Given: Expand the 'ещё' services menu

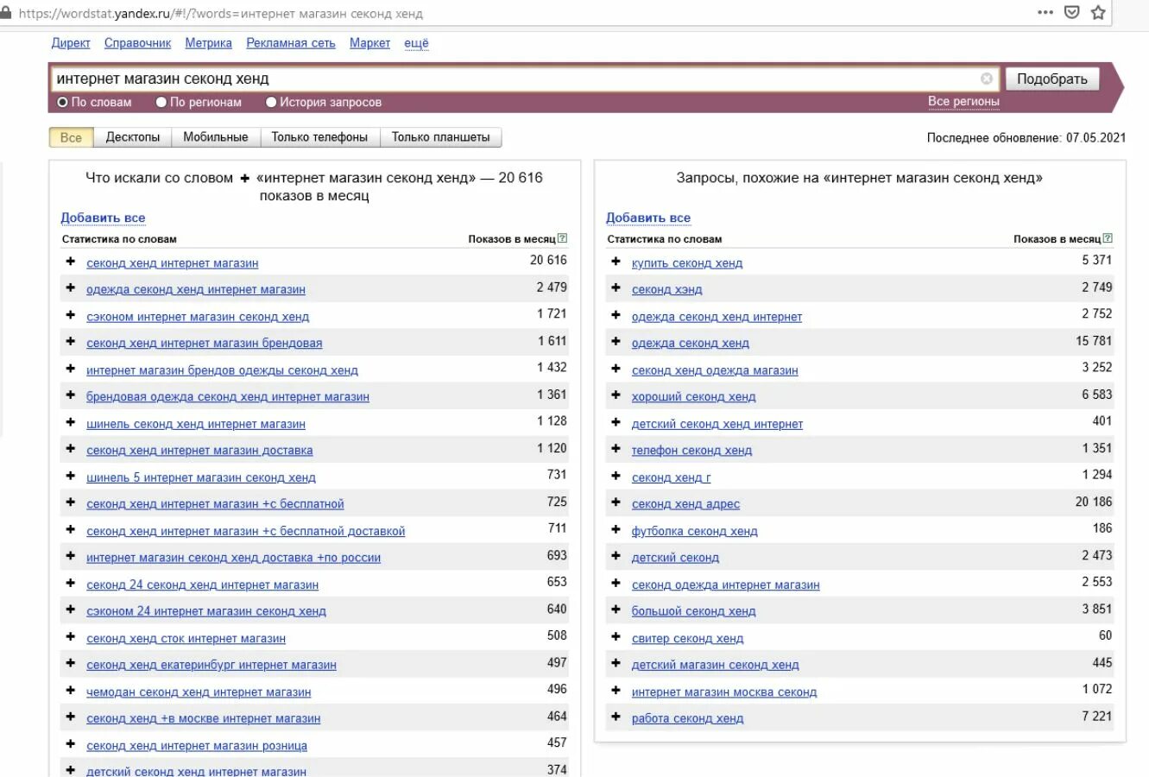Looking at the screenshot, I should pyautogui.click(x=416, y=43).
